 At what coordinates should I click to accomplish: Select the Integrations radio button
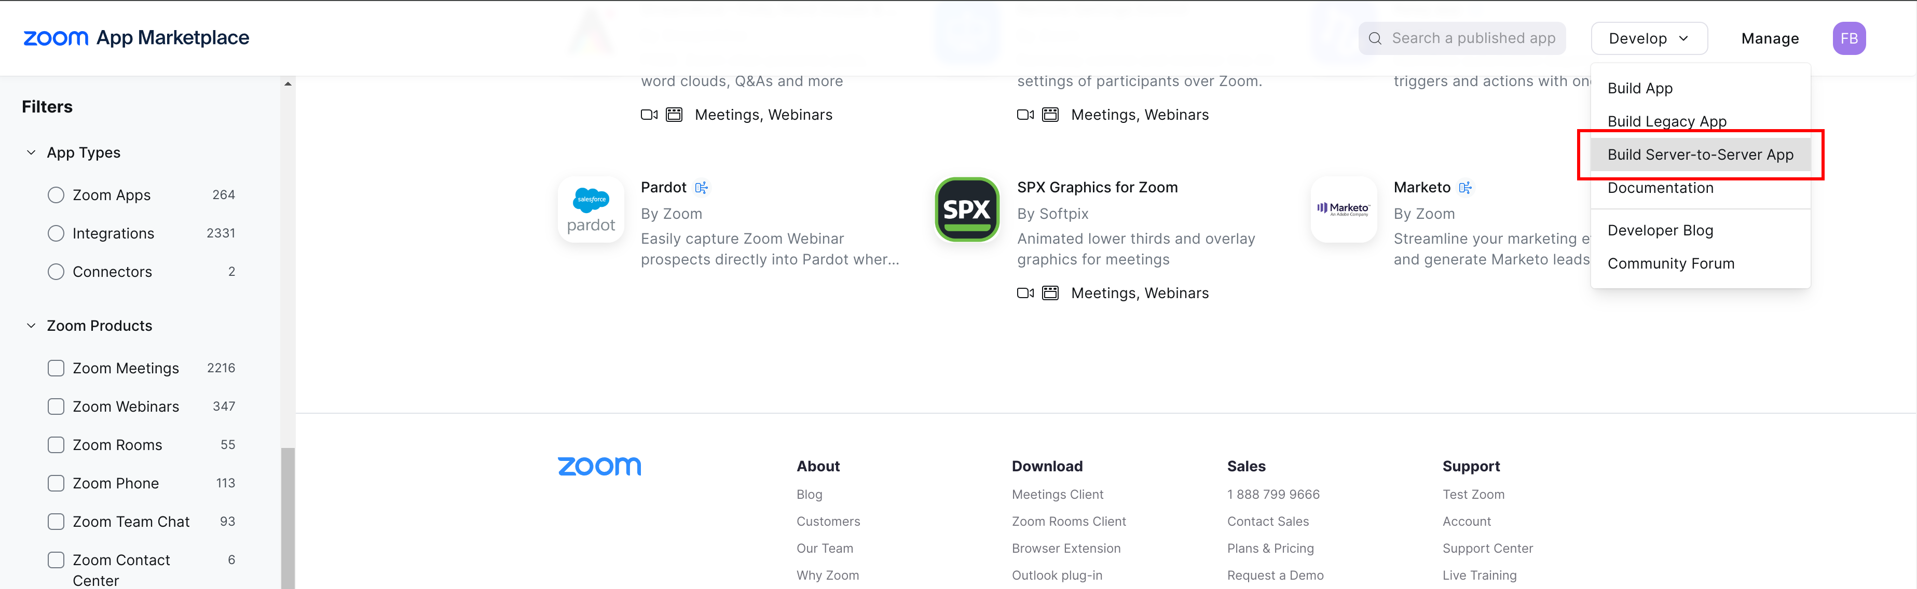[x=56, y=233]
